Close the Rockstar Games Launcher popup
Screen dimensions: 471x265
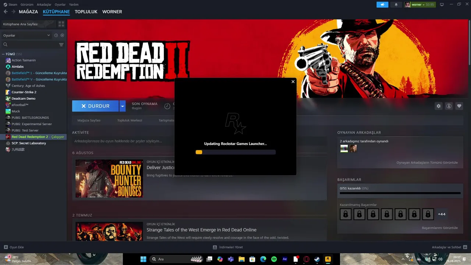pos(293,82)
